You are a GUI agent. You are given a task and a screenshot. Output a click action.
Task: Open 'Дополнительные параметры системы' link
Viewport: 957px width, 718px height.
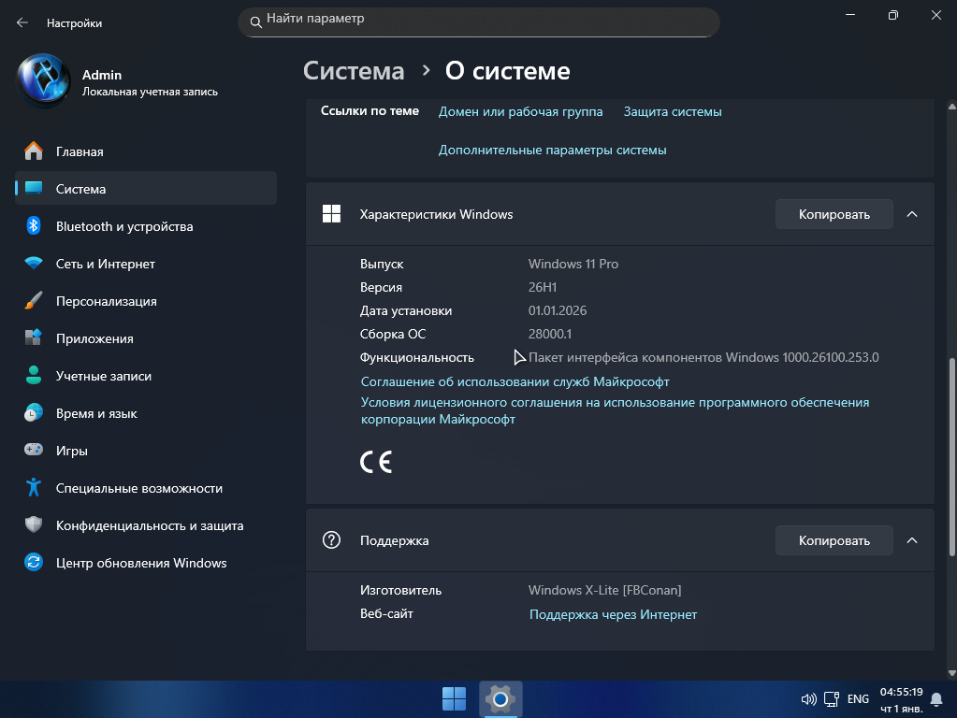552,151
